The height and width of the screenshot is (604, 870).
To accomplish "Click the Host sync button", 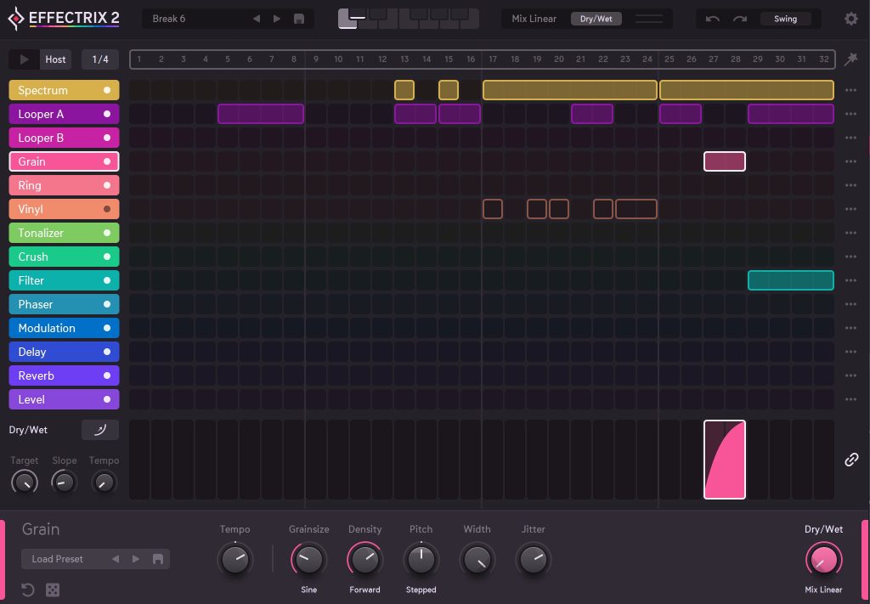I will click(x=55, y=59).
